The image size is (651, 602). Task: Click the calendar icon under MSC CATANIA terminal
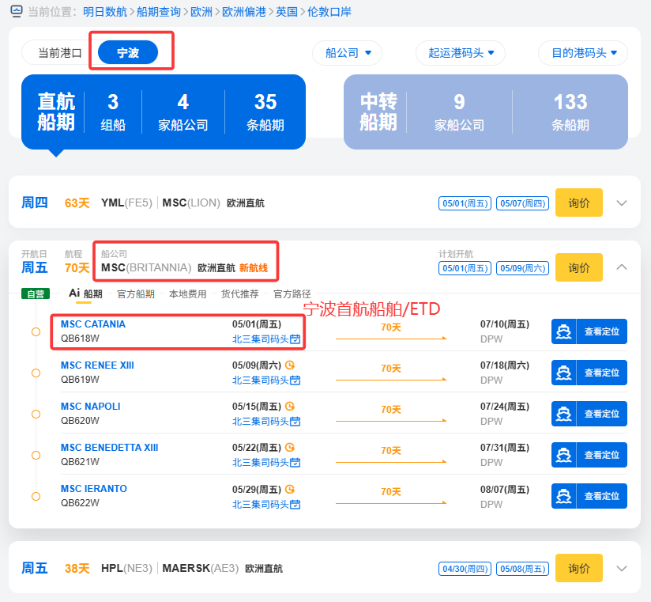[x=295, y=339]
